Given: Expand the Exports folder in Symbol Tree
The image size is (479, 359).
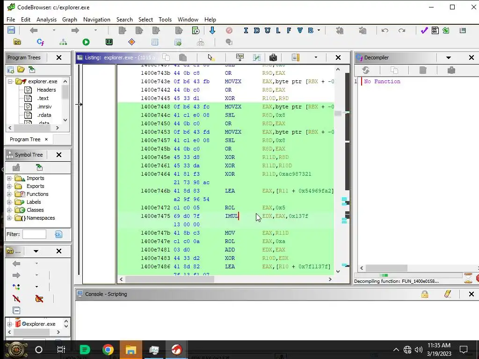Looking at the screenshot, I should 9,186.
